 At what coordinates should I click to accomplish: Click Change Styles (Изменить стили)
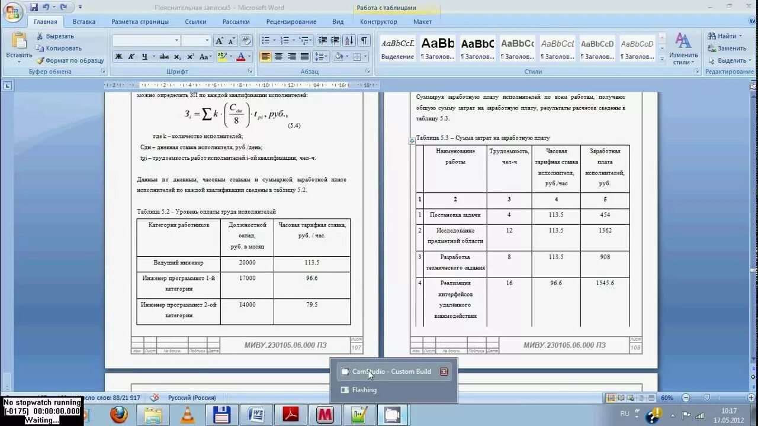pyautogui.click(x=684, y=49)
